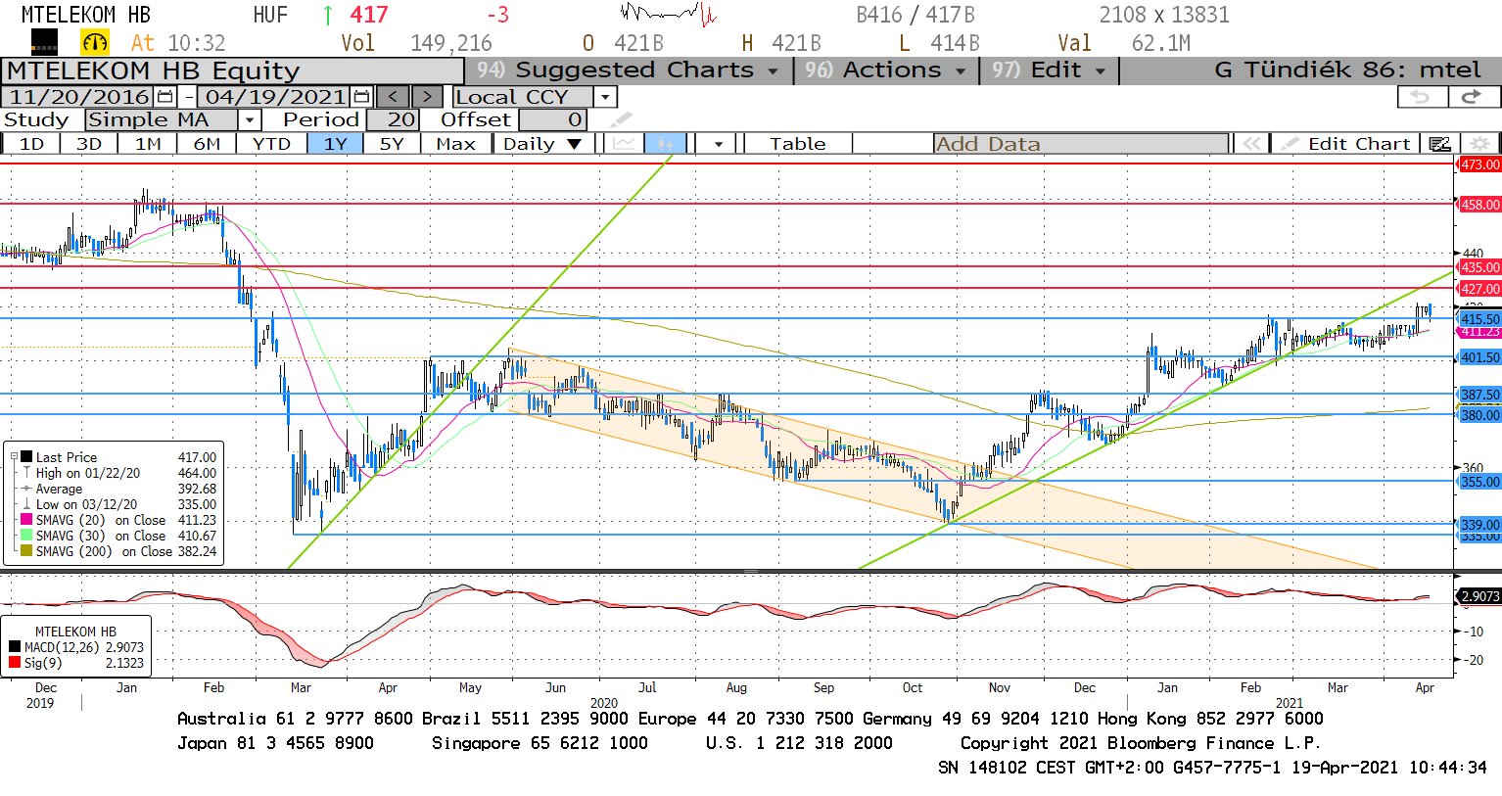Click the green up-arrow price indicator

click(x=327, y=15)
